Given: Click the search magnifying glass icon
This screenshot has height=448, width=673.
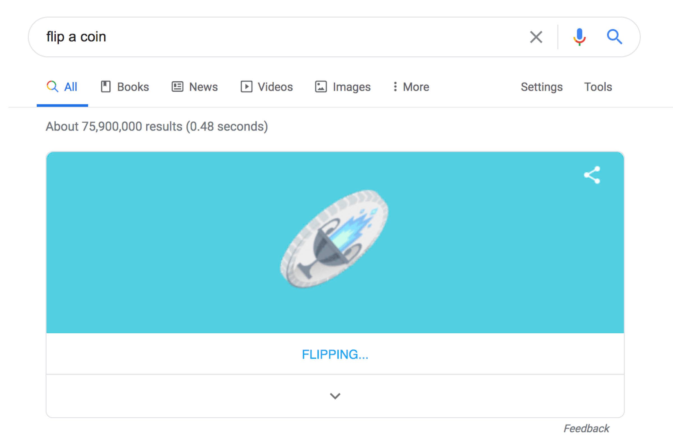Looking at the screenshot, I should pyautogui.click(x=616, y=37).
